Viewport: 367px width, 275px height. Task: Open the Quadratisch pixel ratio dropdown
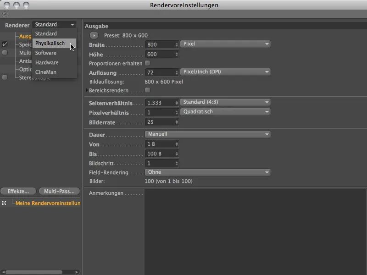(225, 112)
